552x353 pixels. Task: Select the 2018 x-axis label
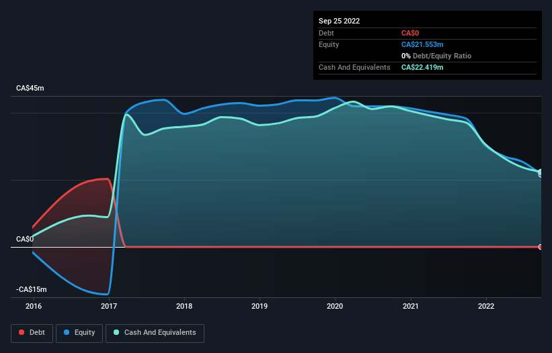(184, 306)
